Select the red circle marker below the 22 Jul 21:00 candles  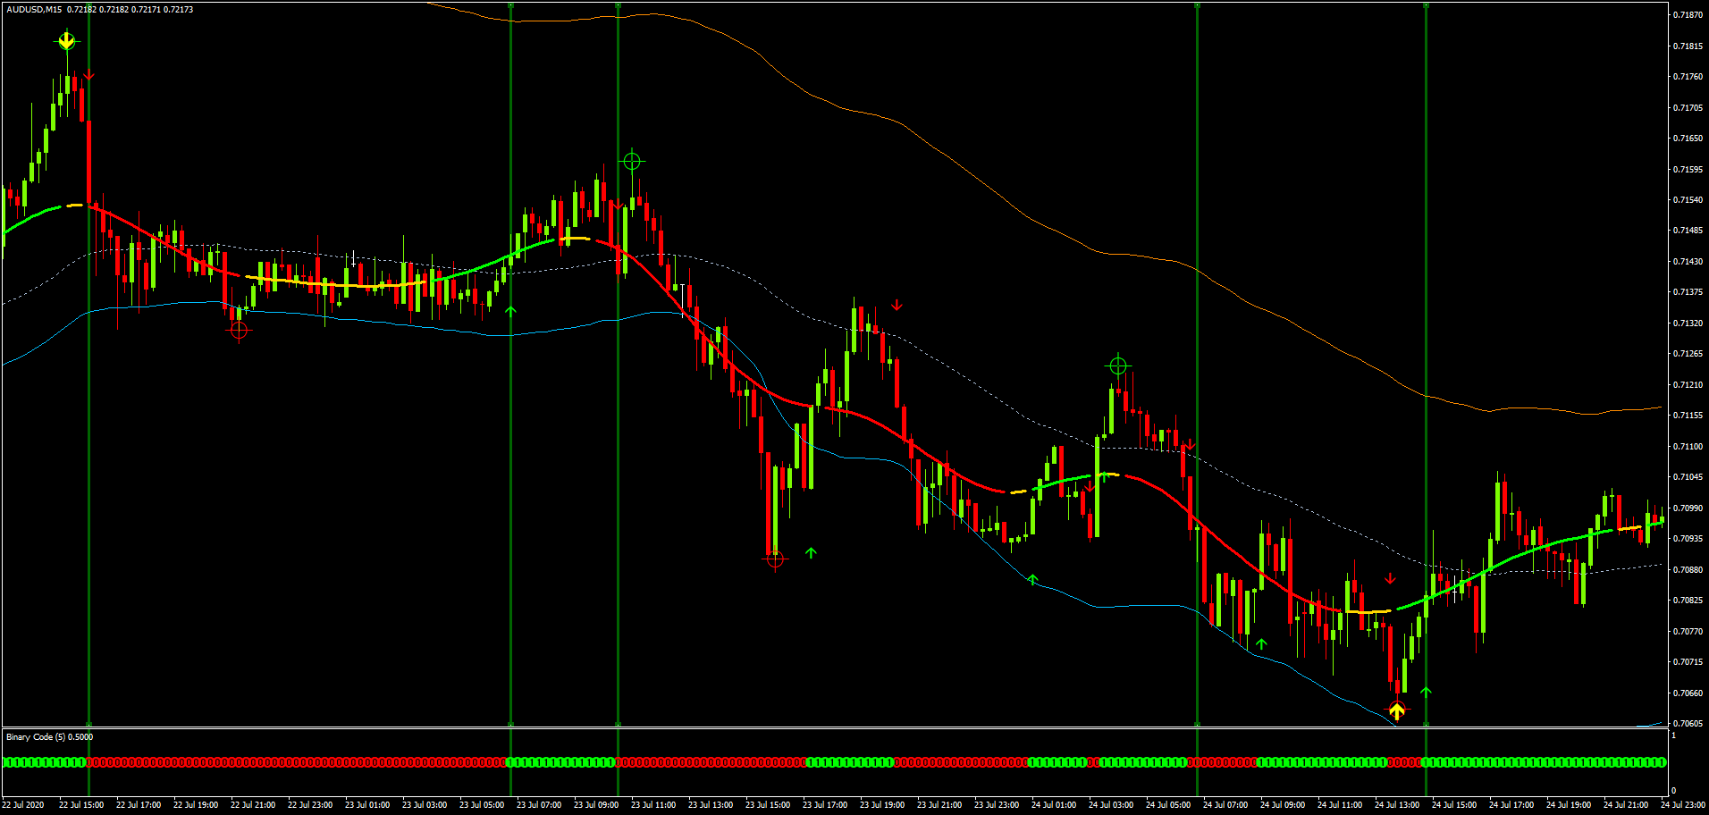pos(239,329)
